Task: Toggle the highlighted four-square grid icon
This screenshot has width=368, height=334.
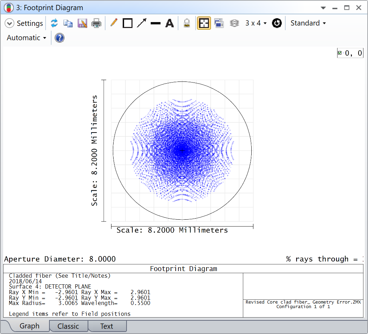Action: (x=204, y=23)
